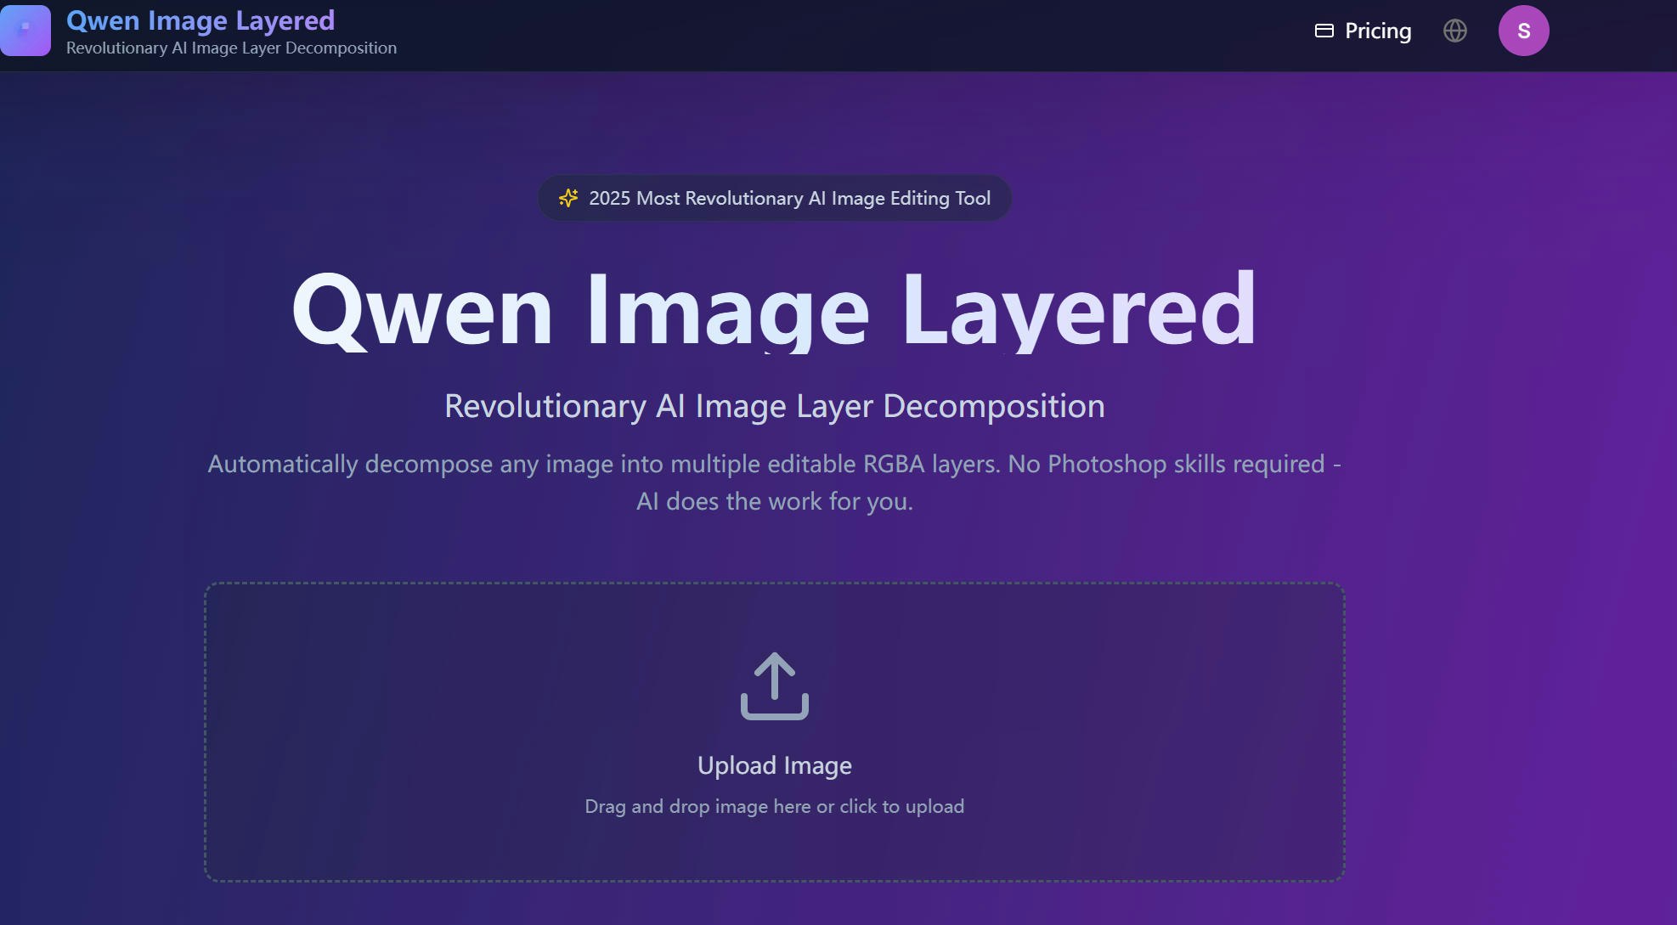This screenshot has width=1677, height=925.
Task: Click the header subtitle 'Revolutionary AI Image Layer Decomposition'
Action: [x=231, y=48]
